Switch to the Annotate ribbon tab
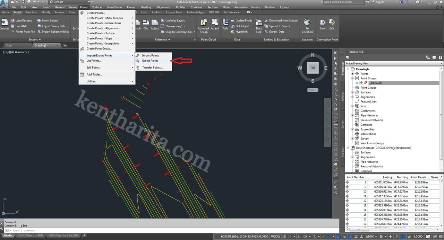This screenshot has width=444, height=240. point(31,12)
